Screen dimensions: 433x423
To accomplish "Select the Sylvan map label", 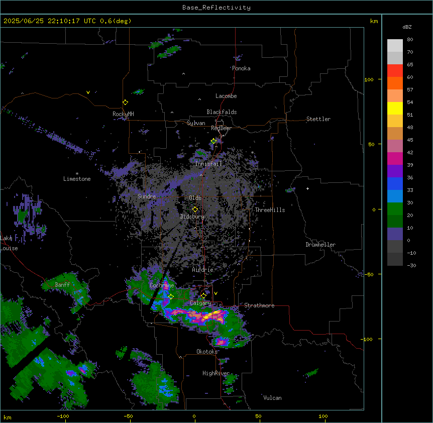I will [196, 123].
